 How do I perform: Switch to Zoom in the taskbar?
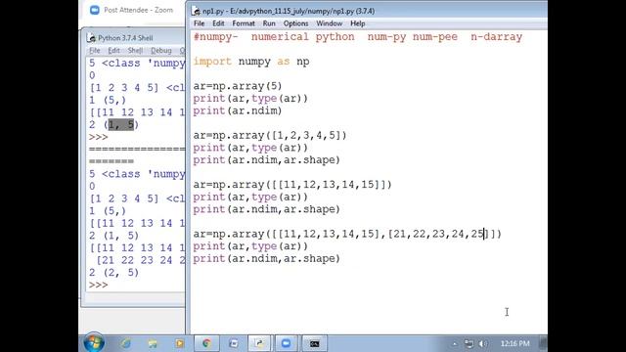[287, 343]
